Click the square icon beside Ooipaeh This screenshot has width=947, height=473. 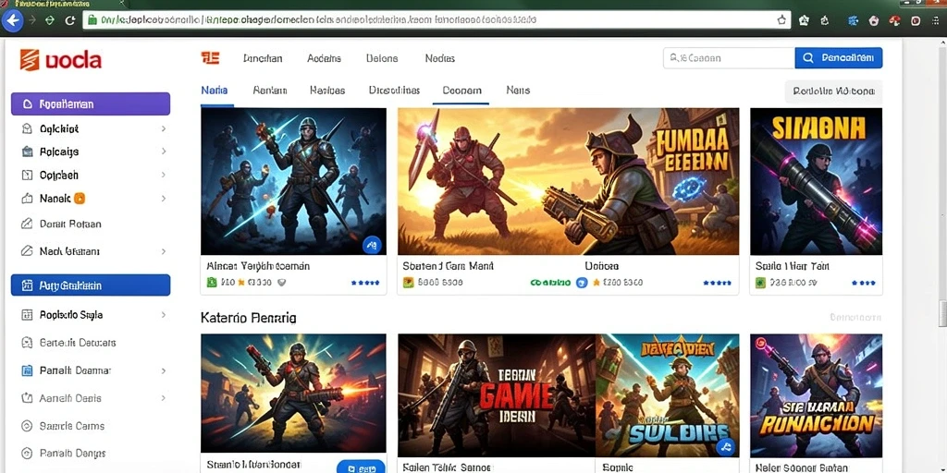(x=27, y=175)
